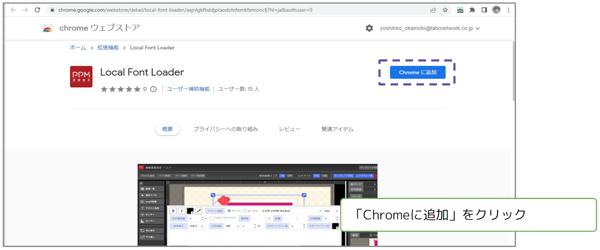This screenshot has width=600, height=250.
Task: Open the ユーザー補助機能 category link
Action: (188, 89)
